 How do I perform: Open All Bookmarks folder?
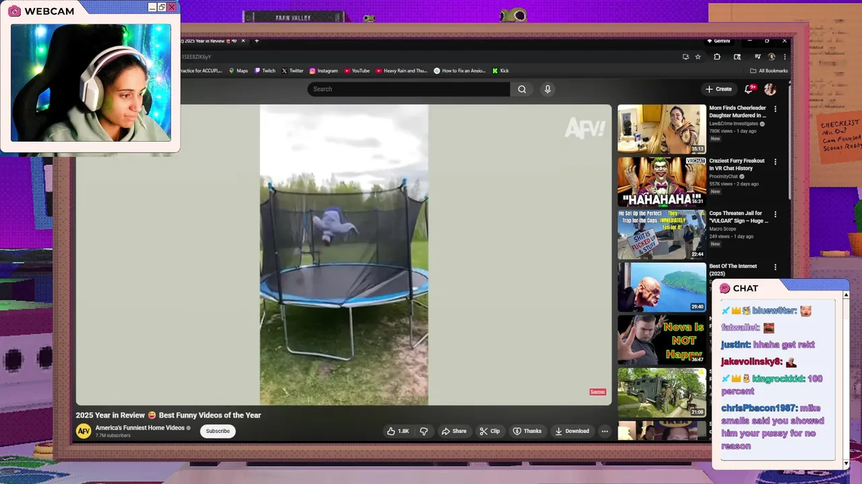click(x=768, y=71)
